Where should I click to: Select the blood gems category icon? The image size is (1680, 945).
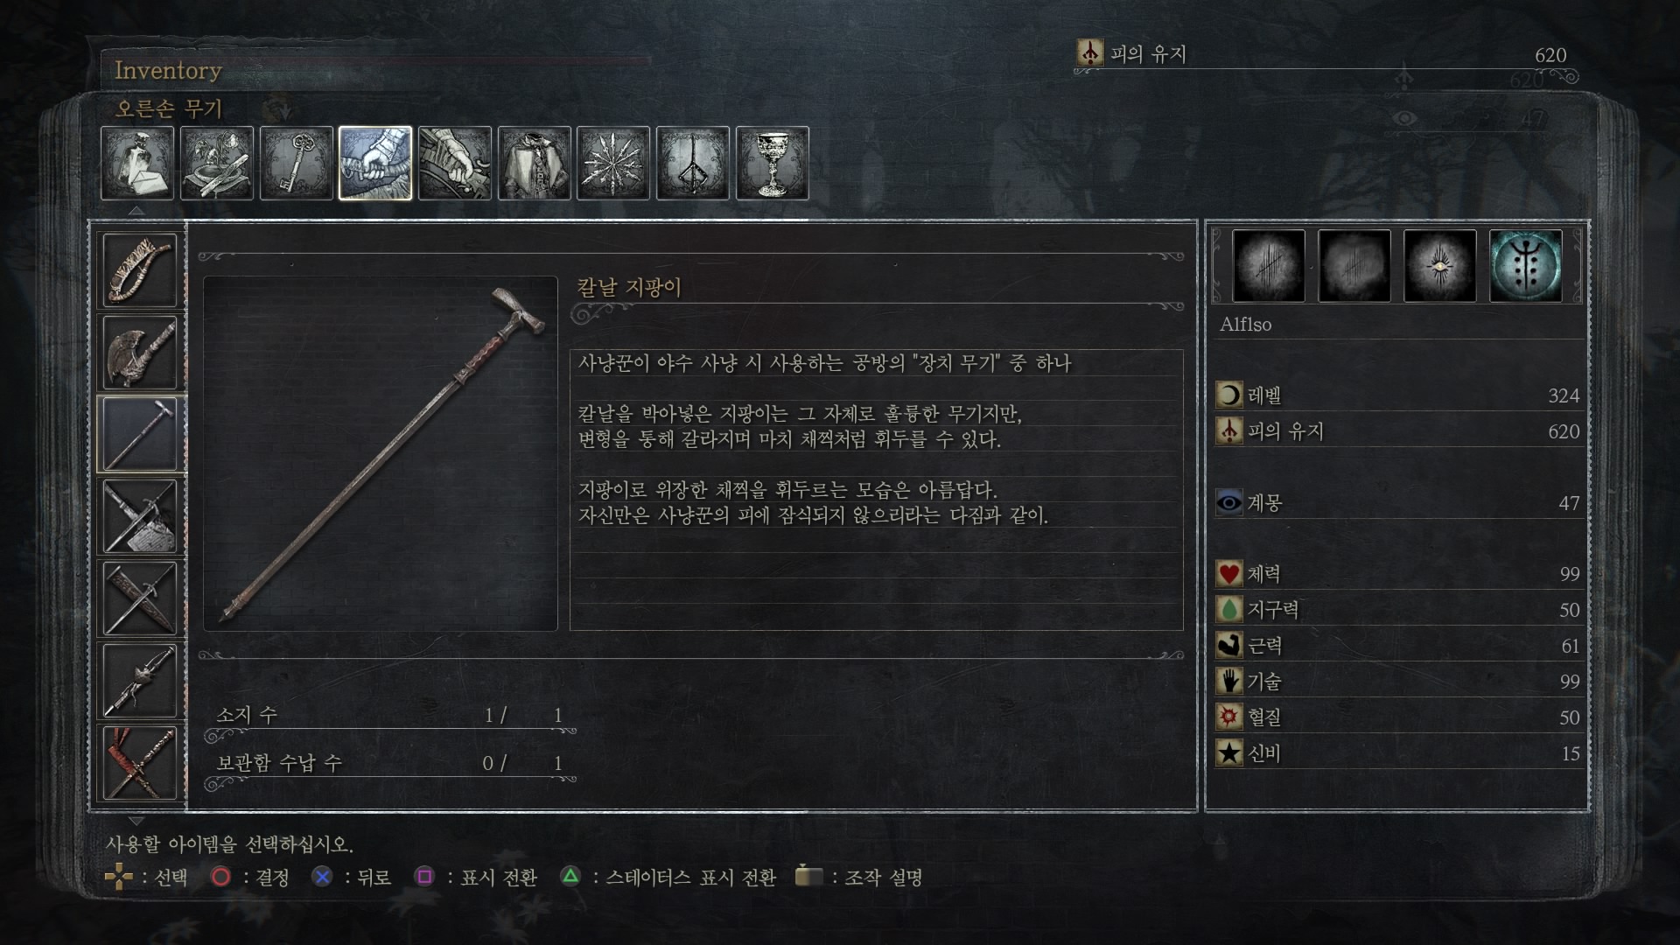pyautogui.click(x=613, y=164)
